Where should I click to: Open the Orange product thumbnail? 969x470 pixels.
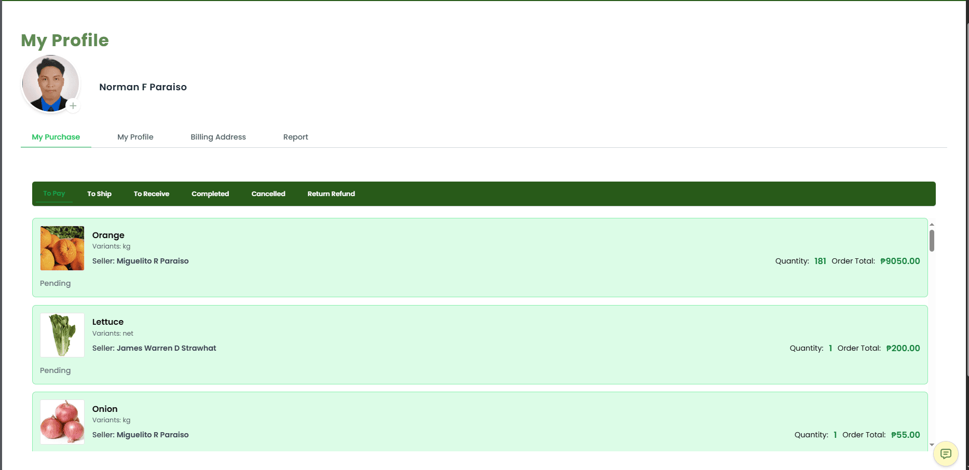(x=62, y=248)
